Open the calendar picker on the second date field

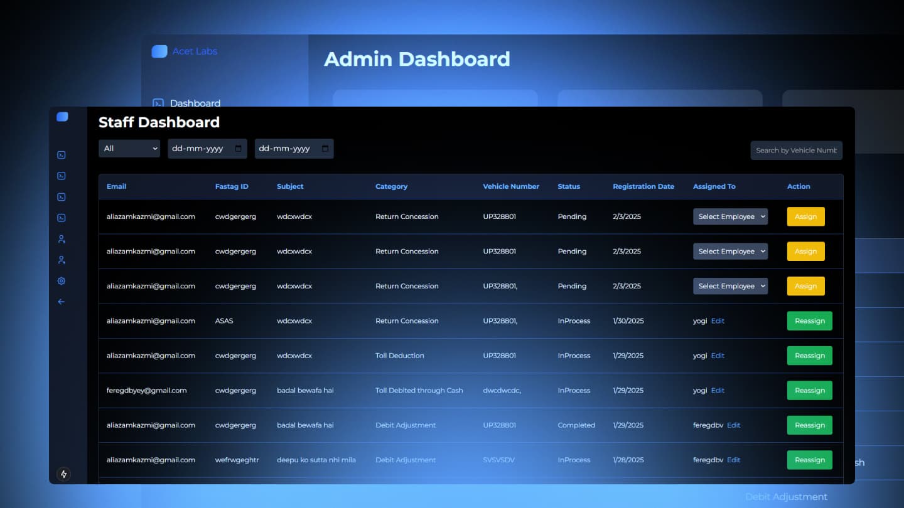point(325,149)
